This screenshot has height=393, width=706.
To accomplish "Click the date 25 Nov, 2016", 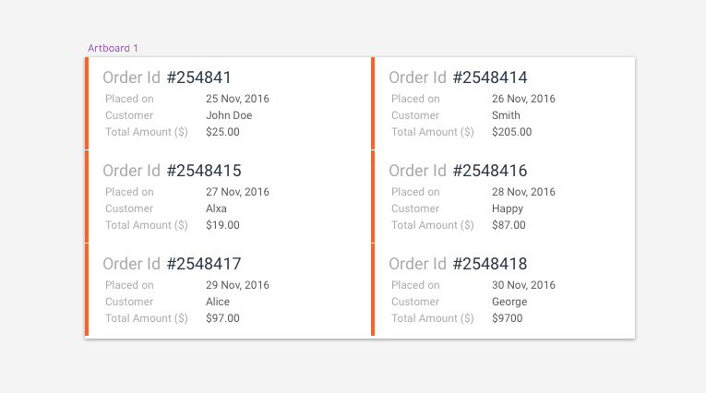I will tap(237, 99).
